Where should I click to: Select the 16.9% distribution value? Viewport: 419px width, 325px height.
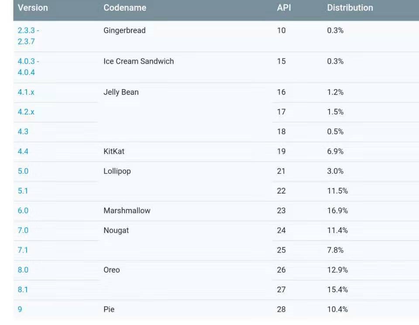pyautogui.click(x=337, y=211)
